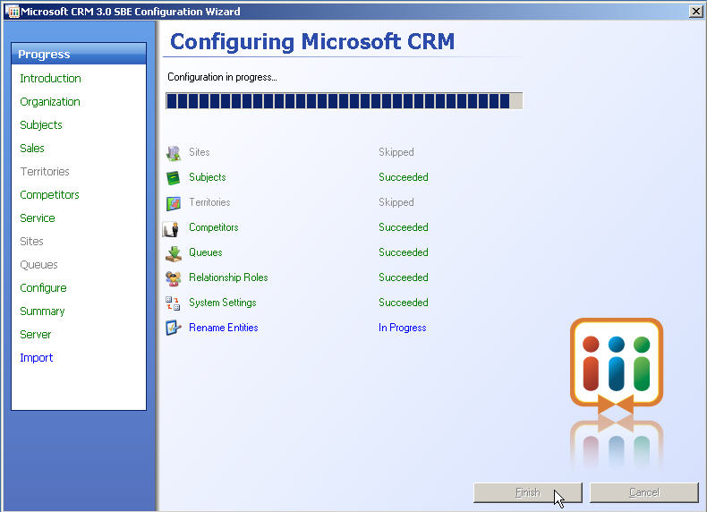707x512 pixels.
Task: Click the large Microsoft CRM logo
Action: tap(617, 366)
